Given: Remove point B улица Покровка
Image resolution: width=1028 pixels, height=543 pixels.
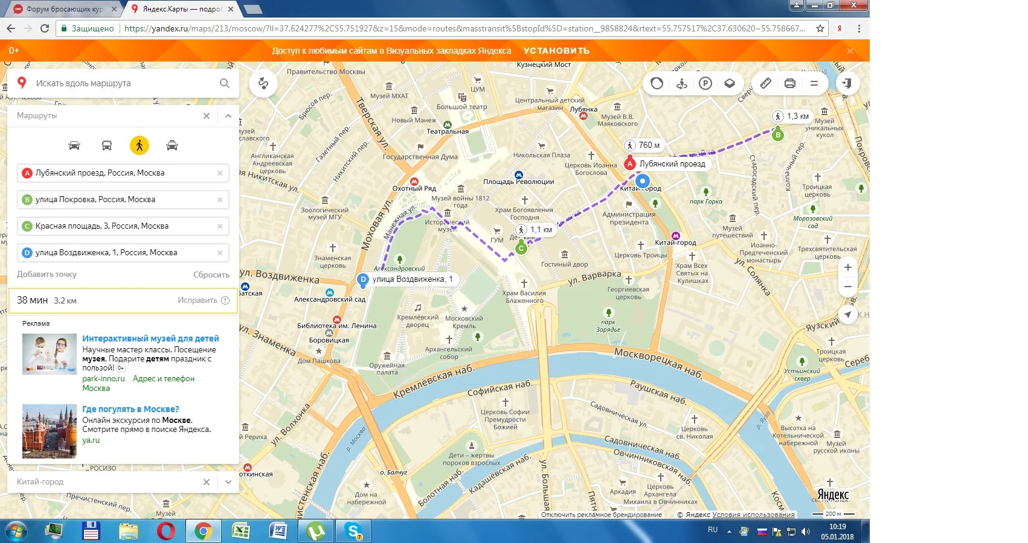Looking at the screenshot, I should [x=220, y=200].
